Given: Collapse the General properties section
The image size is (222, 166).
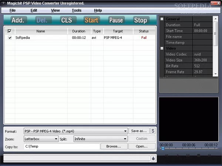Looking at the screenshot, I should [162, 19].
